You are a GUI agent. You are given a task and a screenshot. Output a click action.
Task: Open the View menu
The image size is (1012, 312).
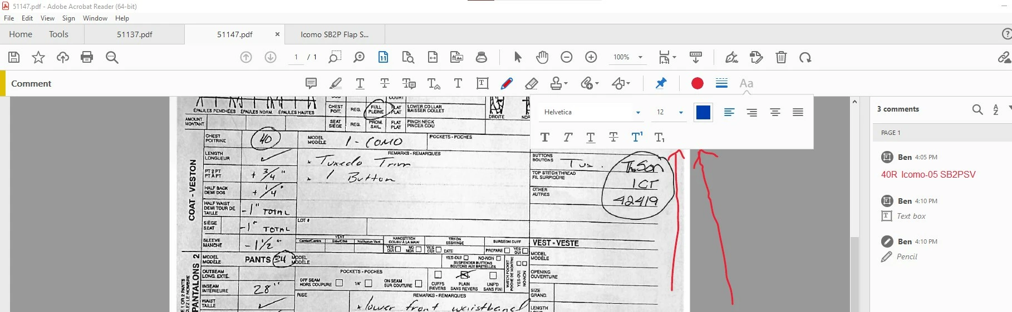[x=47, y=18]
